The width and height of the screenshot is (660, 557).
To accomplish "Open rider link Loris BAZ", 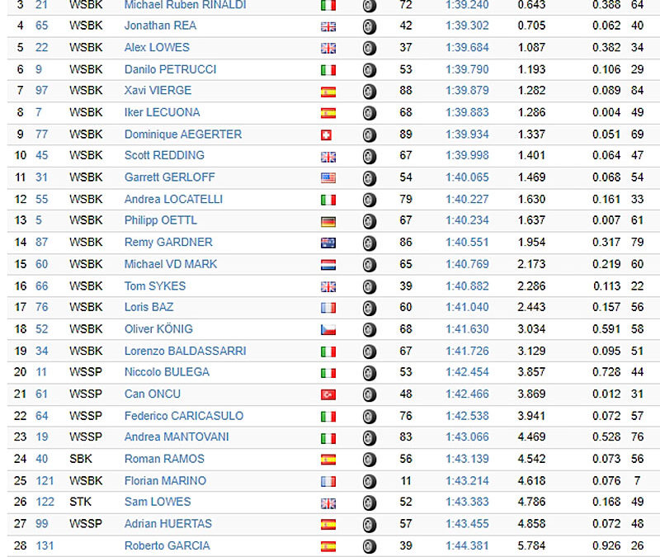I will 149,307.
